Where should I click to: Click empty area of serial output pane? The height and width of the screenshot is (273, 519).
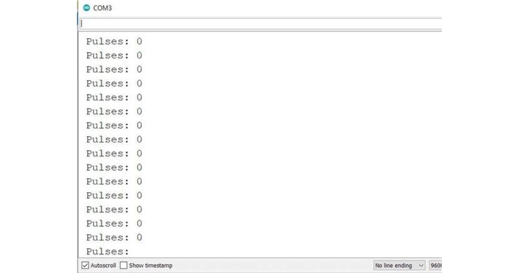coord(291,143)
